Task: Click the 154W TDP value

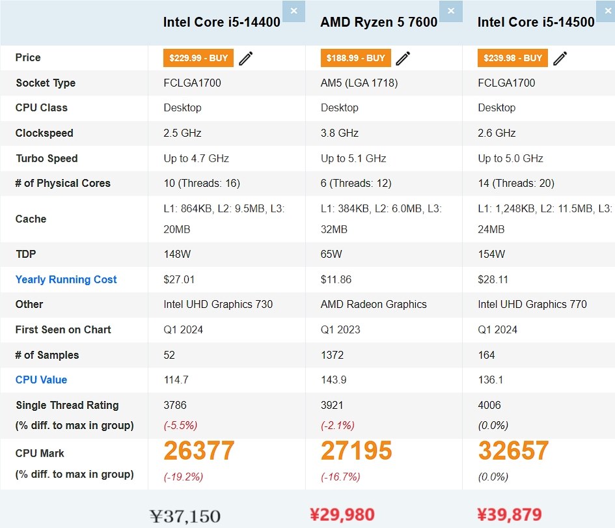Action: (491, 254)
